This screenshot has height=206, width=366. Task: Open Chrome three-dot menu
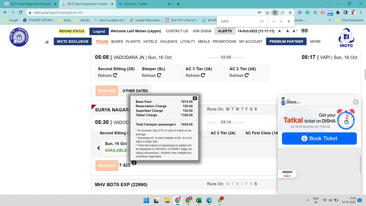click(x=361, y=13)
